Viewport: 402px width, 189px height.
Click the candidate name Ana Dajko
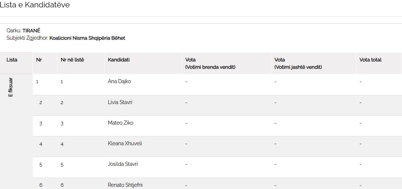(119, 81)
